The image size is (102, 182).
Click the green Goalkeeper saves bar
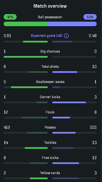click(29, 87)
